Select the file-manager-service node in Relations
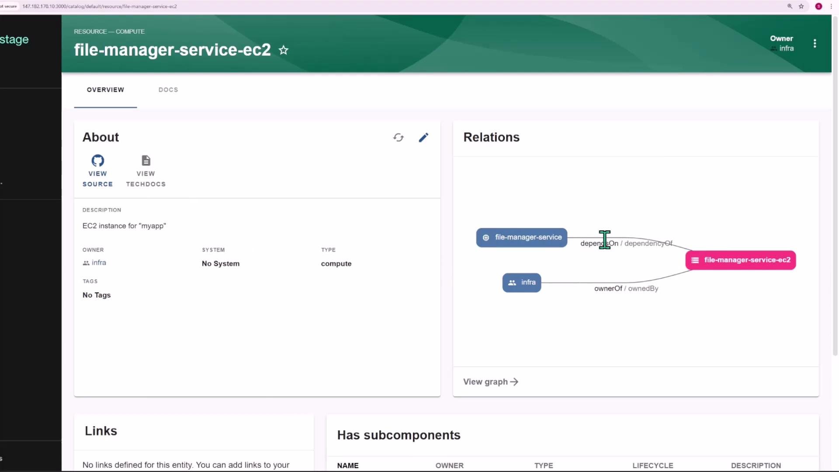This screenshot has width=839, height=472. 522,237
